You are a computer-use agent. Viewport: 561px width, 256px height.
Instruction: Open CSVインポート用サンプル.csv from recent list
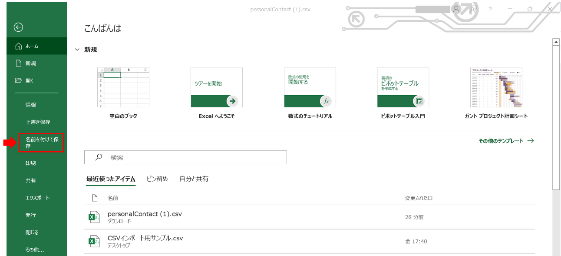(x=310, y=241)
